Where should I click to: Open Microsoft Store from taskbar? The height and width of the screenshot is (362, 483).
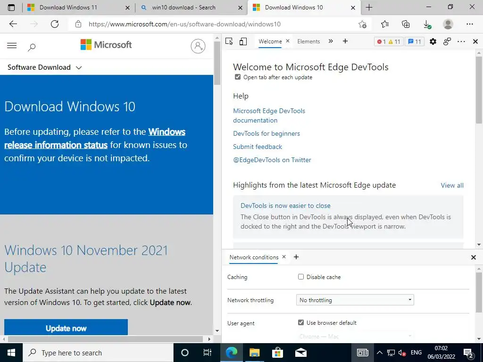click(277, 353)
